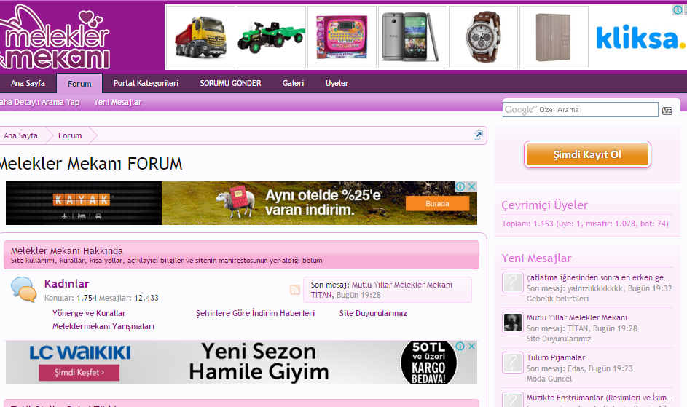The width and height of the screenshot is (687, 407).
Task: Click the avatar beside Tulum Pijamalar post
Action: (x=512, y=363)
